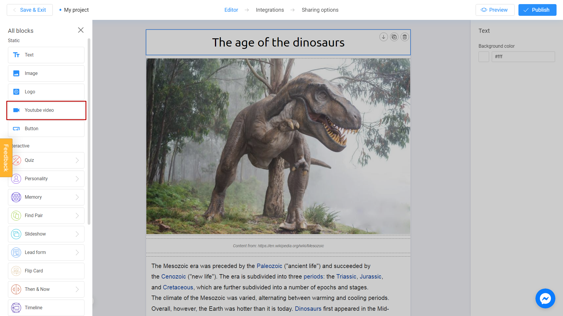Add a Button block
The width and height of the screenshot is (563, 316).
click(46, 129)
